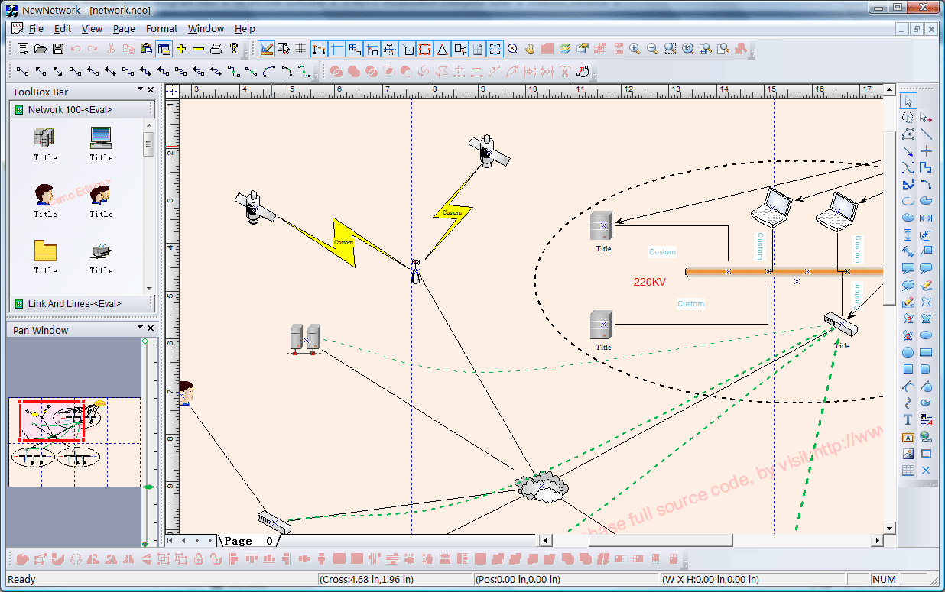
Task: Toggle the grid display button
Action: tap(300, 49)
